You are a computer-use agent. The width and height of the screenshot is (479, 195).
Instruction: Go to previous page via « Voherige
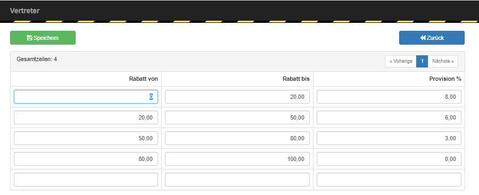point(401,61)
